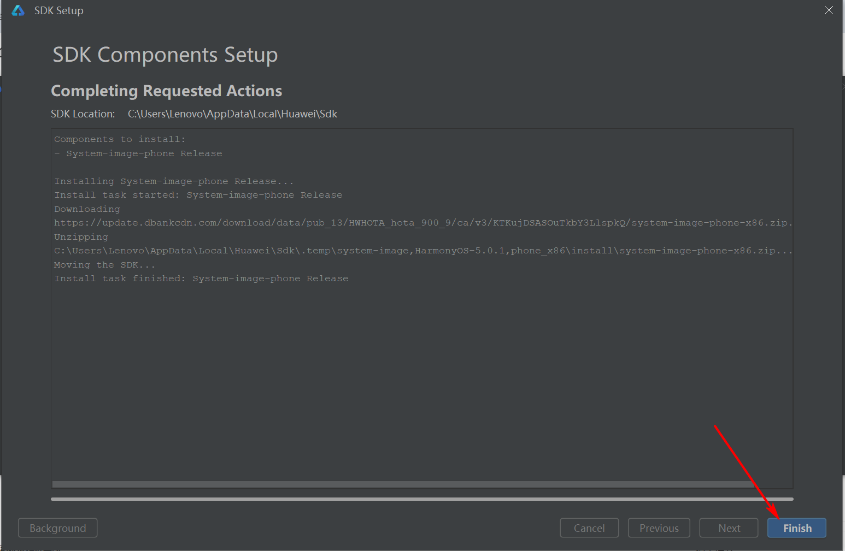Click the 'Components to install:' log line
Image resolution: width=845 pixels, height=551 pixels.
pyautogui.click(x=120, y=139)
